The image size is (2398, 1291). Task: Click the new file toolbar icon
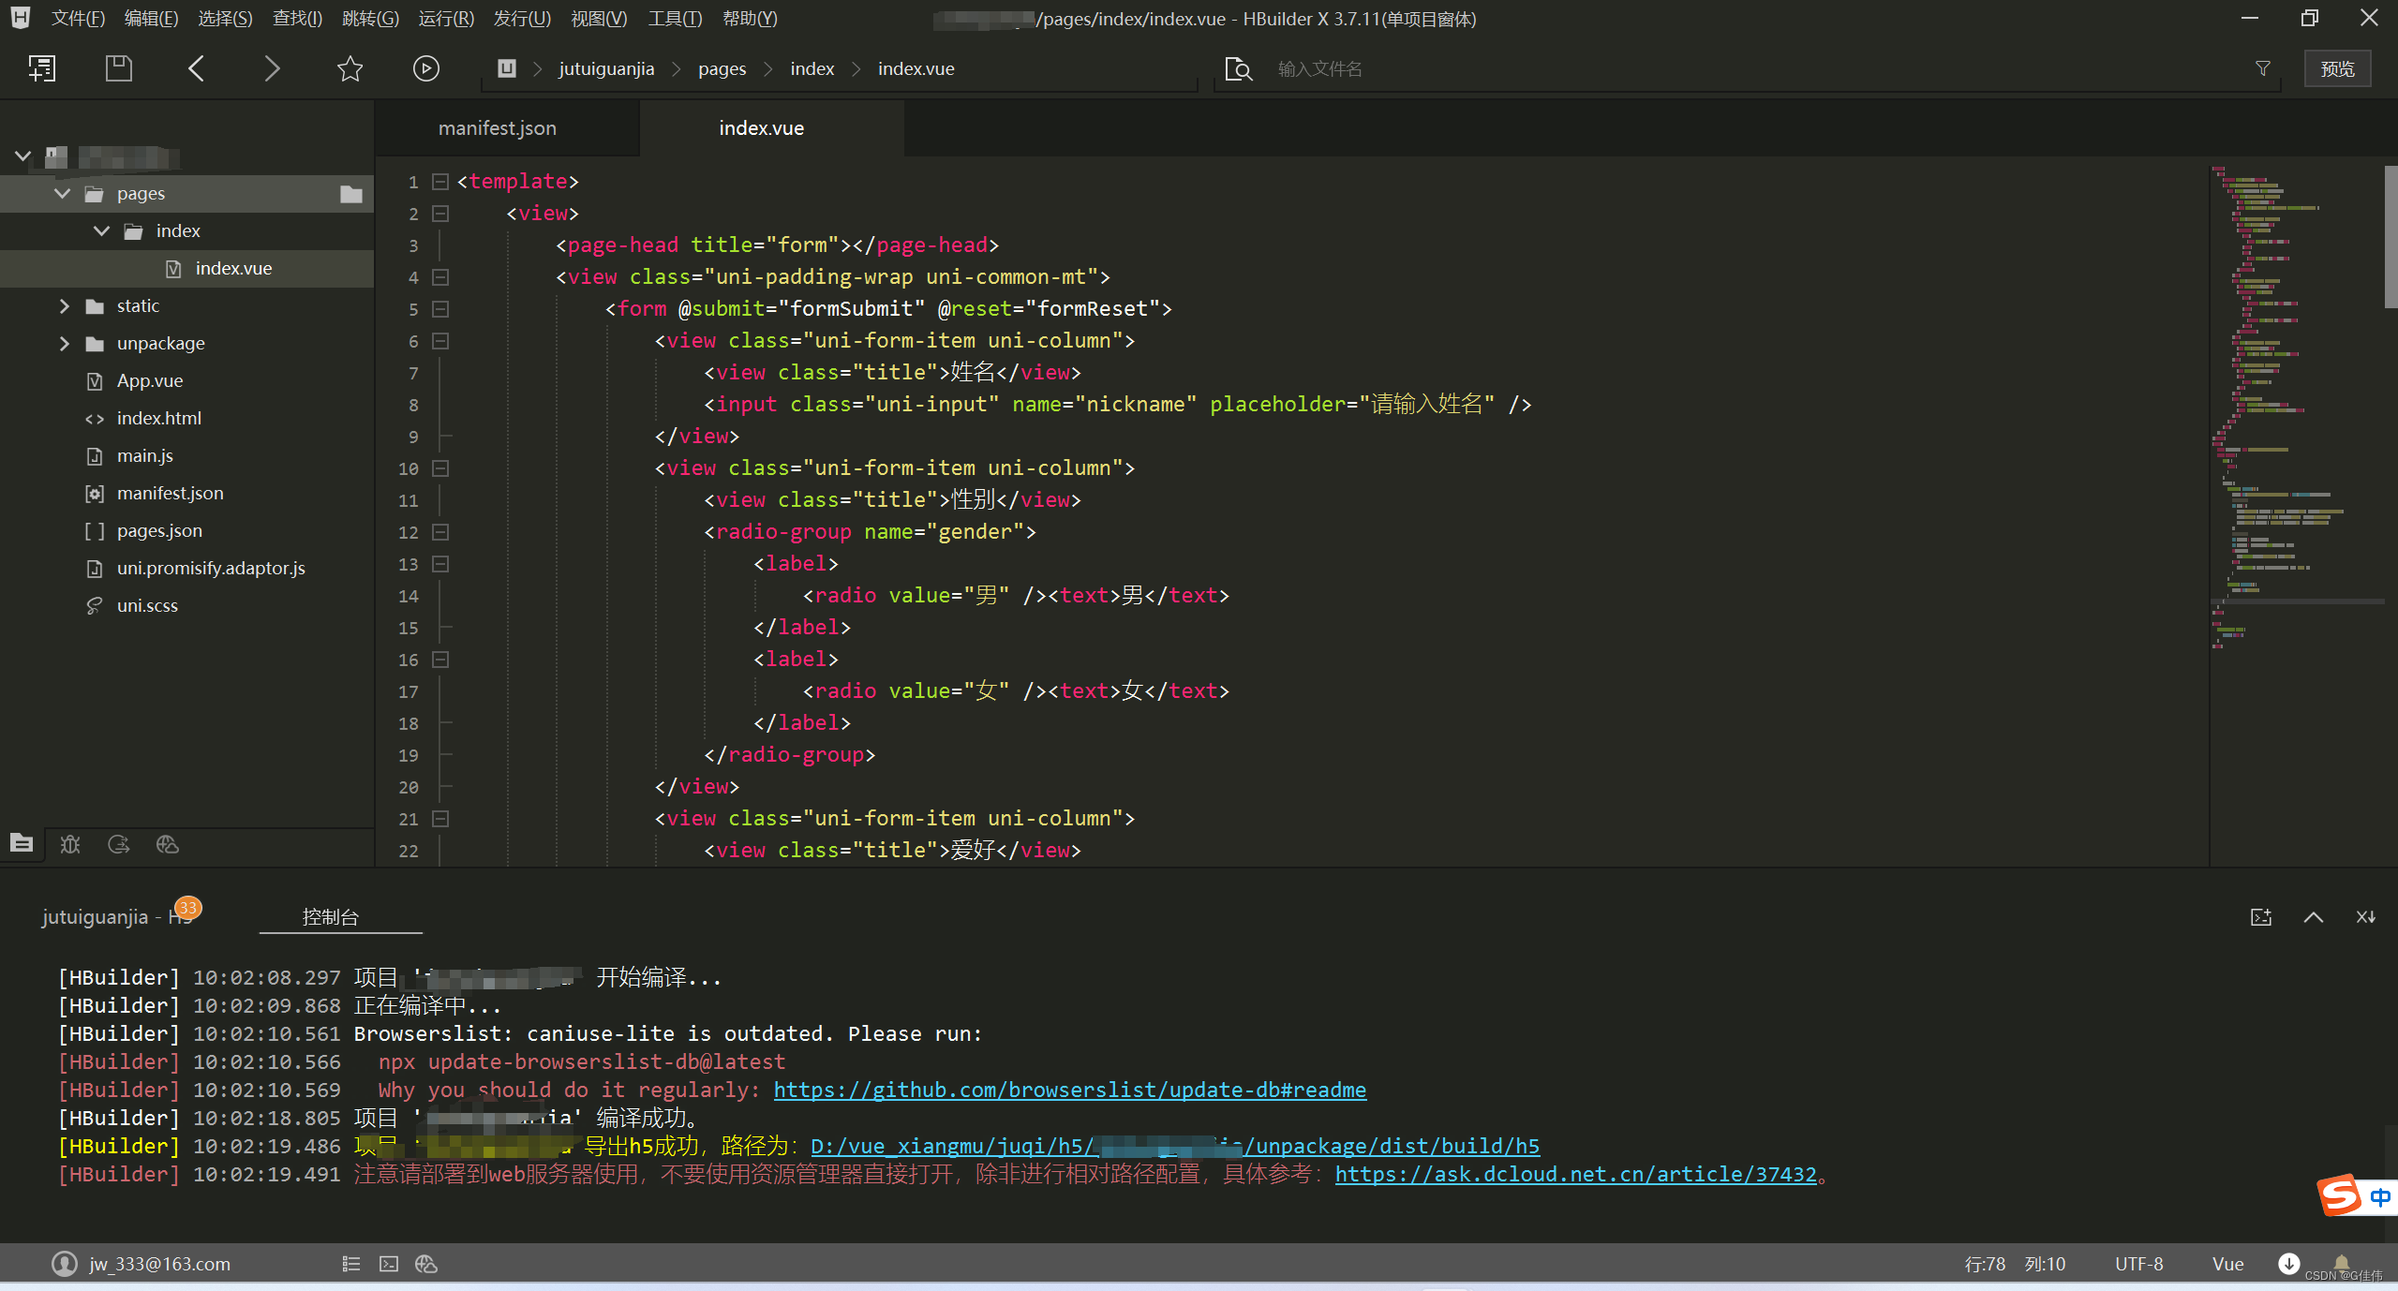coord(42,68)
